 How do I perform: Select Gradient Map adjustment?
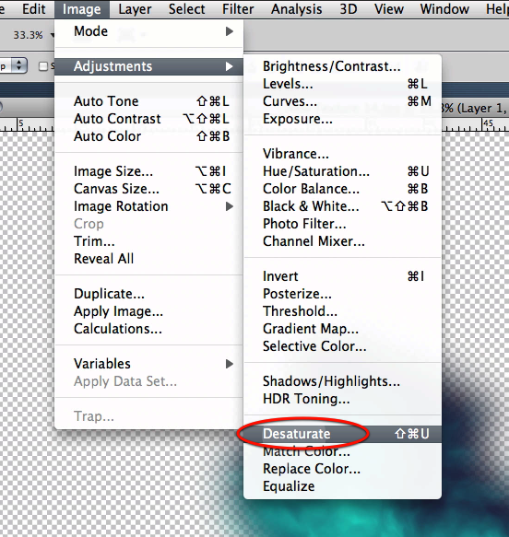tap(342, 329)
